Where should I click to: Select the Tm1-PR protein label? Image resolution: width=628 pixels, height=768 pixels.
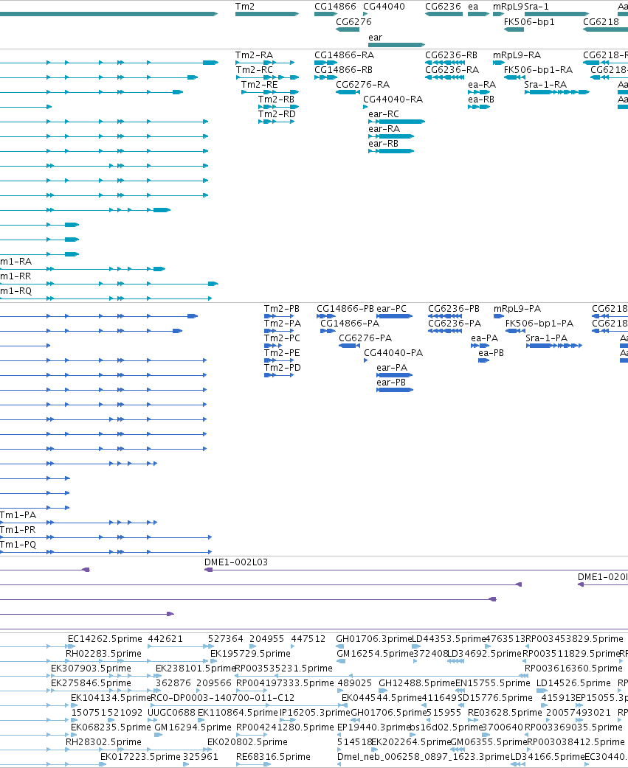coord(18,529)
